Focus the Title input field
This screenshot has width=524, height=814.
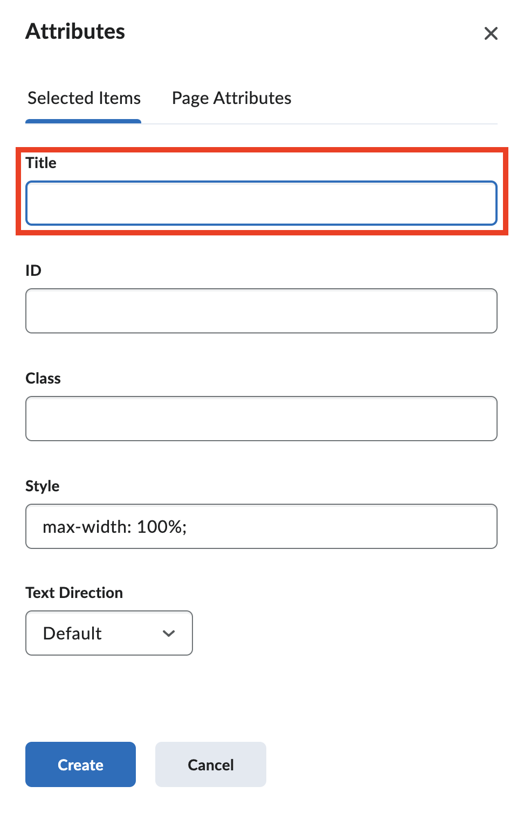[x=261, y=203]
